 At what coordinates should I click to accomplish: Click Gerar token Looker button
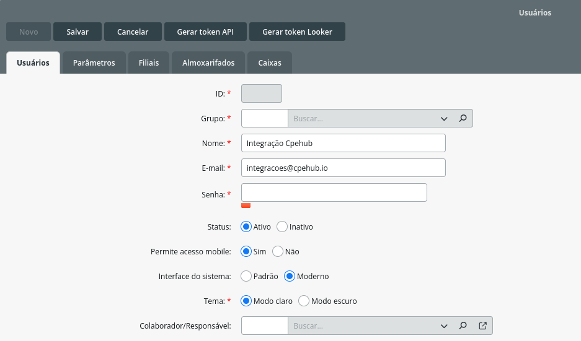297,32
